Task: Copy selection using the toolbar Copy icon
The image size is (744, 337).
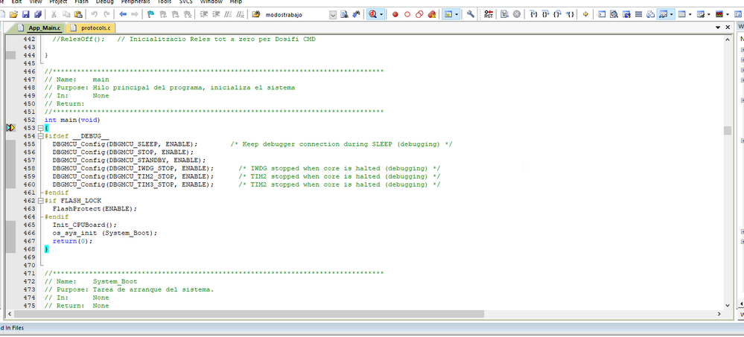Action: pyautogui.click(x=66, y=14)
